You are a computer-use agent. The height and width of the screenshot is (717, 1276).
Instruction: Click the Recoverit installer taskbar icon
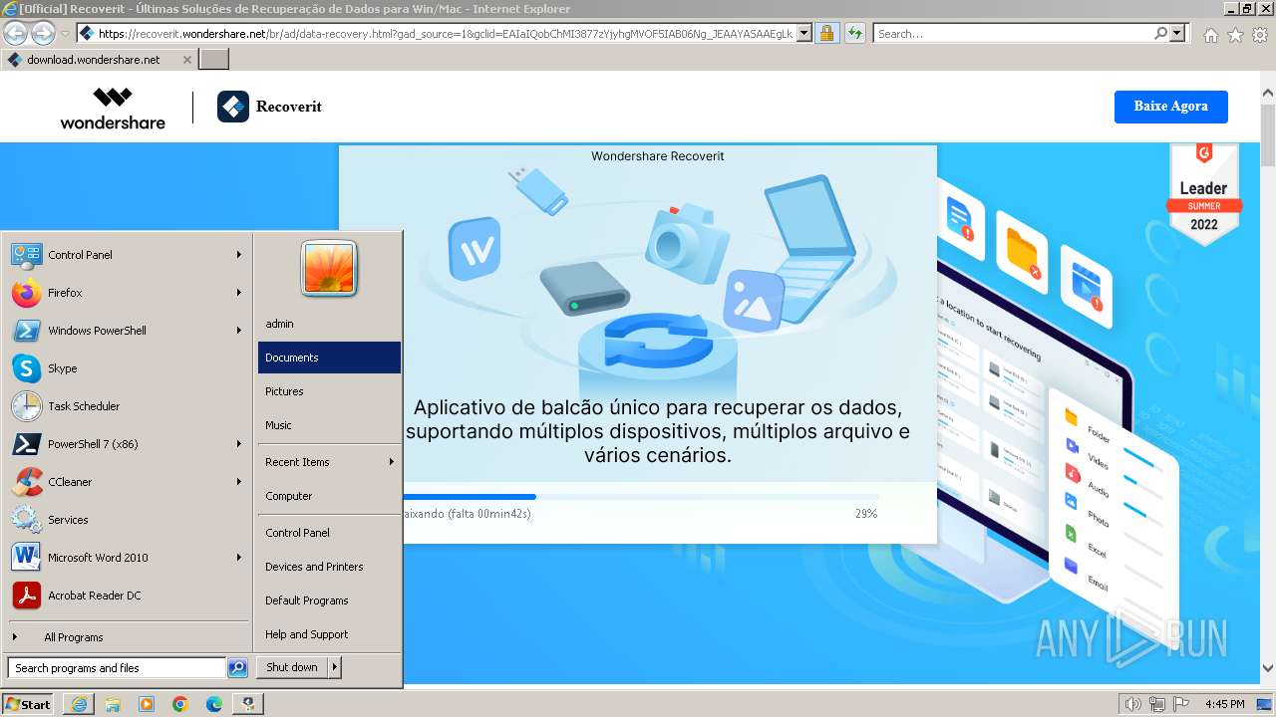pyautogui.click(x=248, y=704)
